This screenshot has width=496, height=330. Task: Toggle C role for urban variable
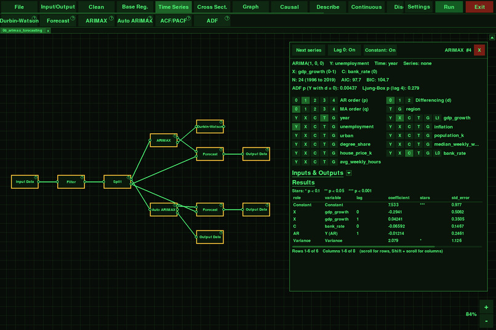[x=314, y=135]
